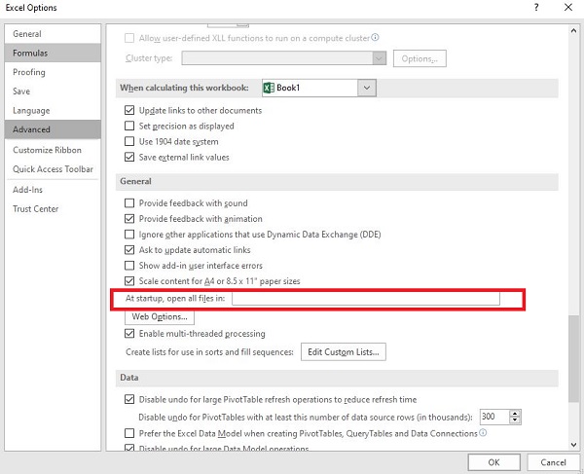The width and height of the screenshot is (584, 474).
Task: Open the Cluster type dropdown
Action: [380, 58]
